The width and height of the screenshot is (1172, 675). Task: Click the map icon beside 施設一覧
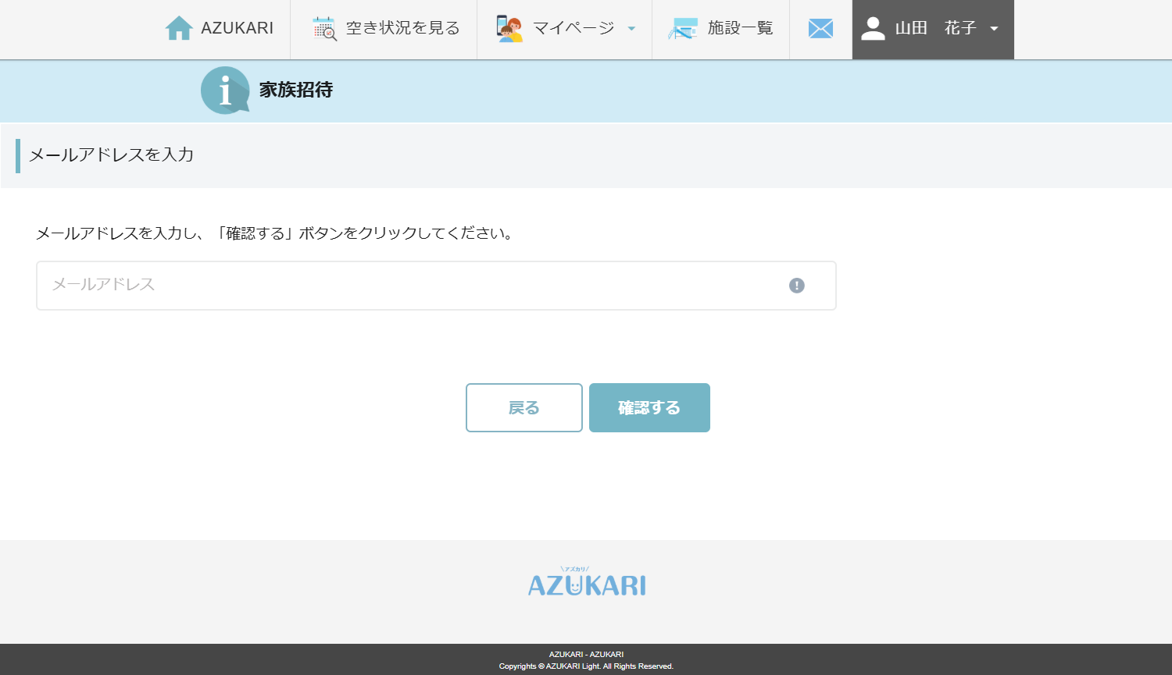(x=682, y=27)
